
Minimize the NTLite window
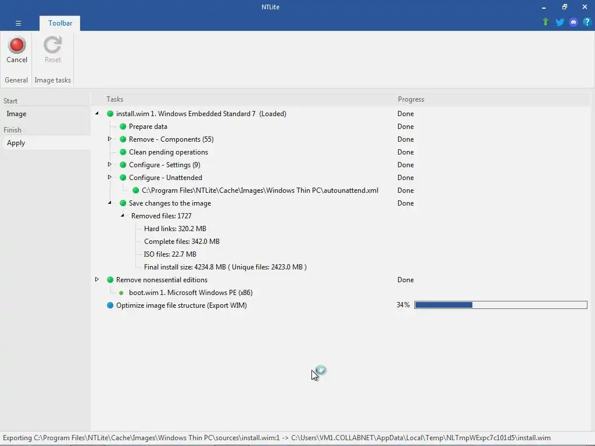[544, 7]
